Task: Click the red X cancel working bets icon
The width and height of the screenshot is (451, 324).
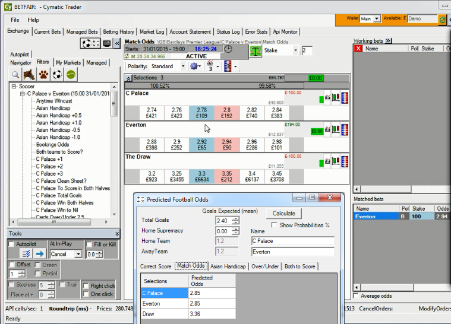Action: [x=358, y=49]
